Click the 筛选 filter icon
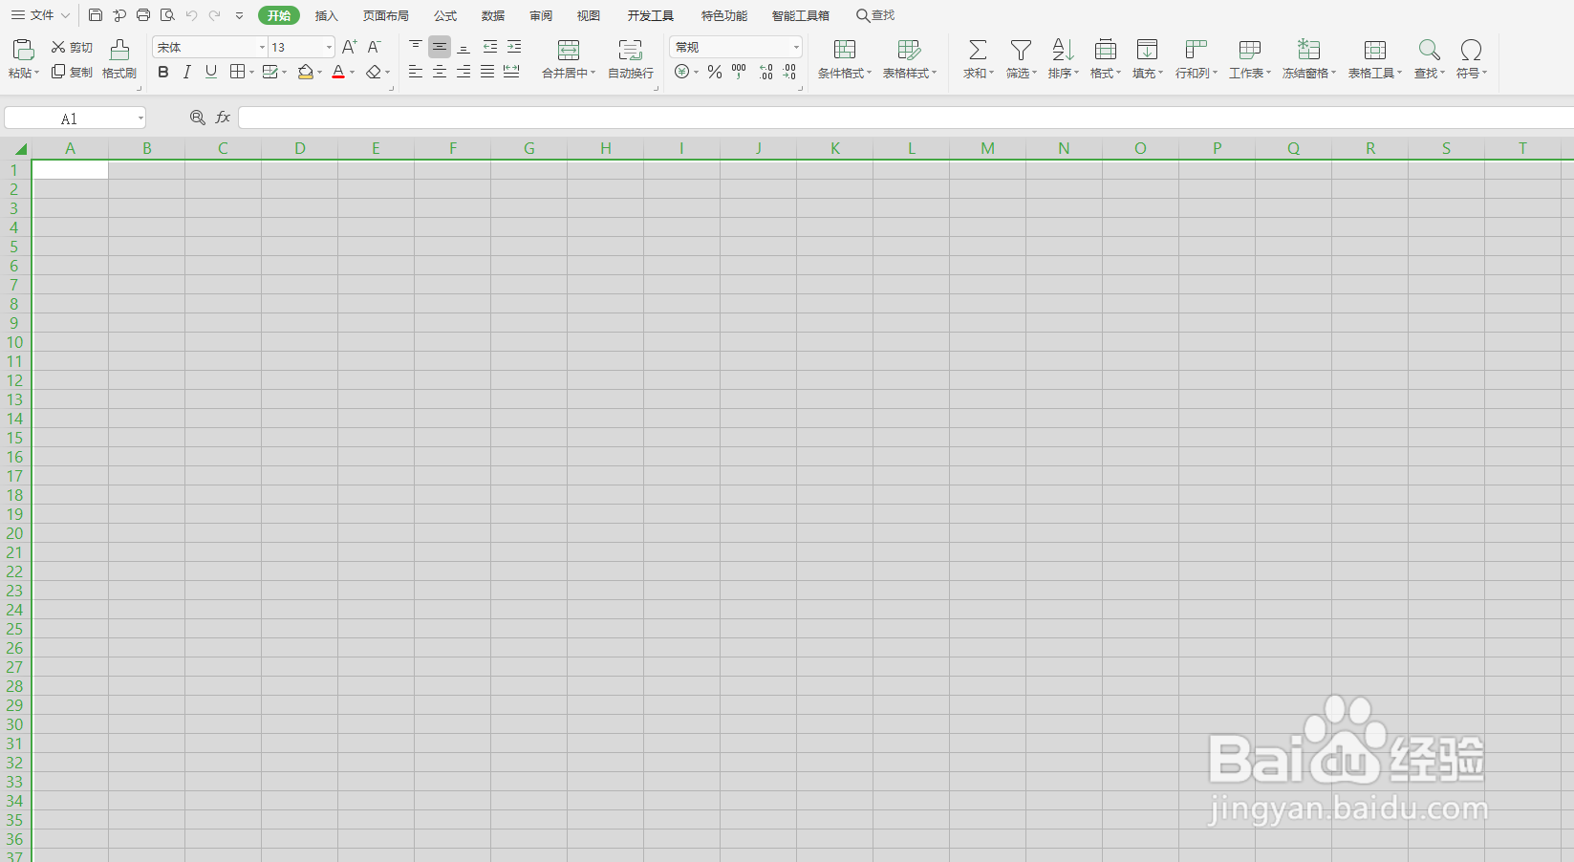The width and height of the screenshot is (1574, 862). point(1021,50)
